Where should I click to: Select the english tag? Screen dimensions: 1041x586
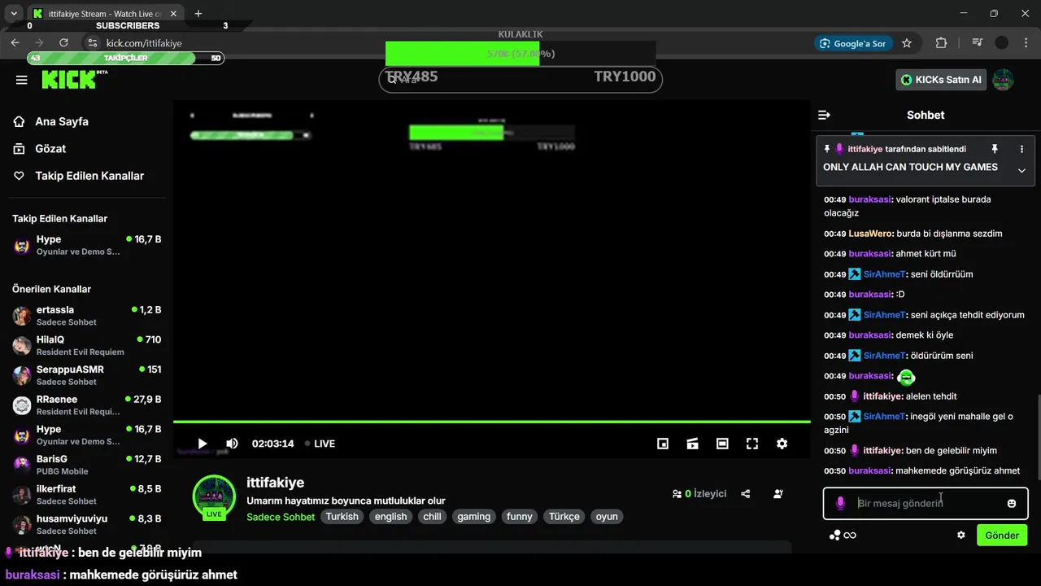[390, 517]
